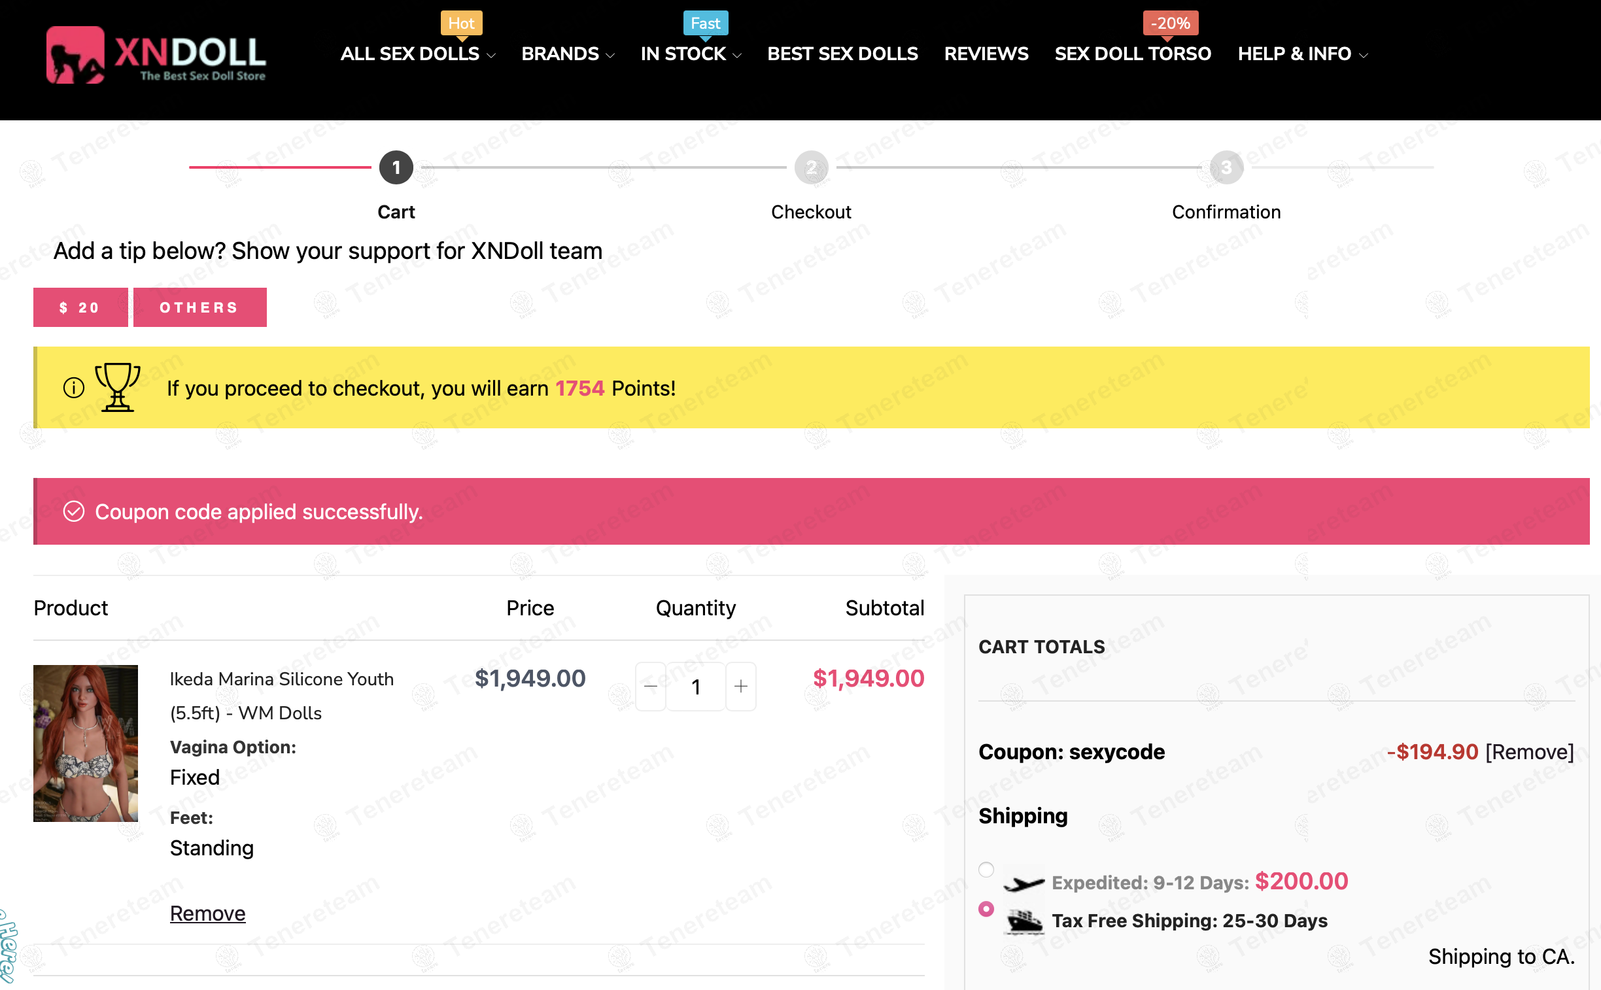The width and height of the screenshot is (1601, 990).
Task: Click the $200.00 expedited shipping price
Action: 1301,881
